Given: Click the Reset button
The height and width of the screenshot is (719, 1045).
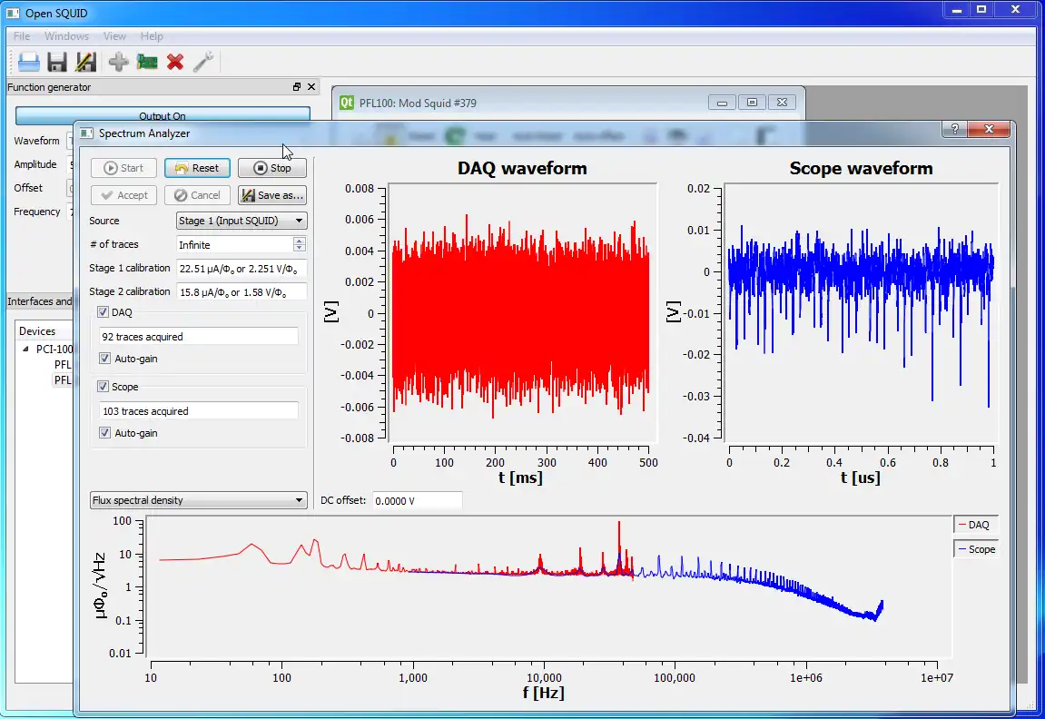Looking at the screenshot, I should pos(197,168).
